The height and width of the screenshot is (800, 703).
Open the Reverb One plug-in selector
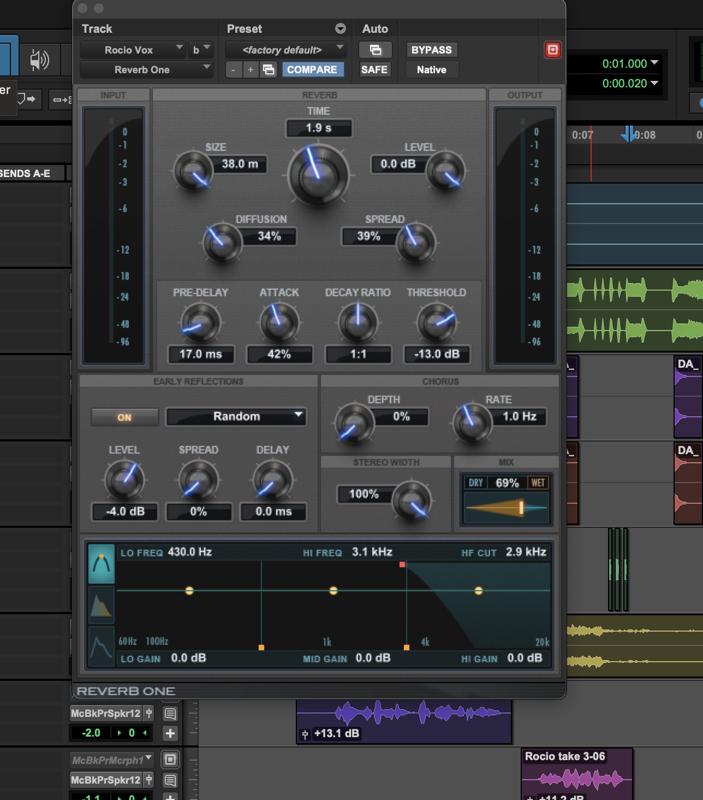coord(146,69)
